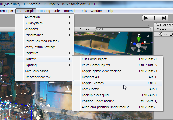Choose Cut GameObjects
173x120 pixels.
(118, 59)
